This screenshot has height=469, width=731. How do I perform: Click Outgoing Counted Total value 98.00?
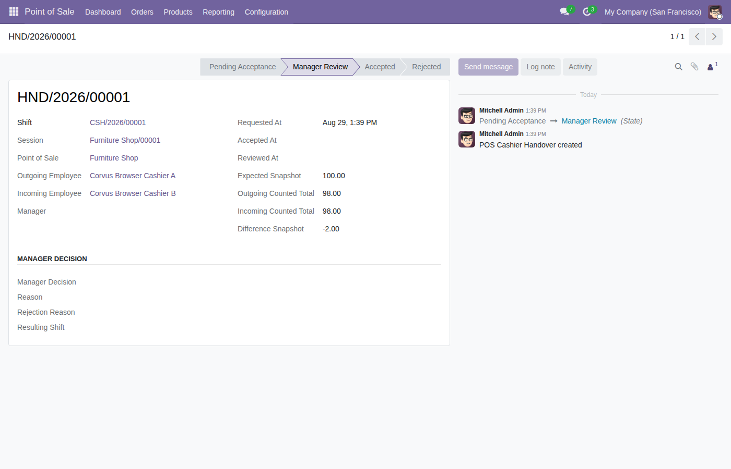[x=332, y=193]
